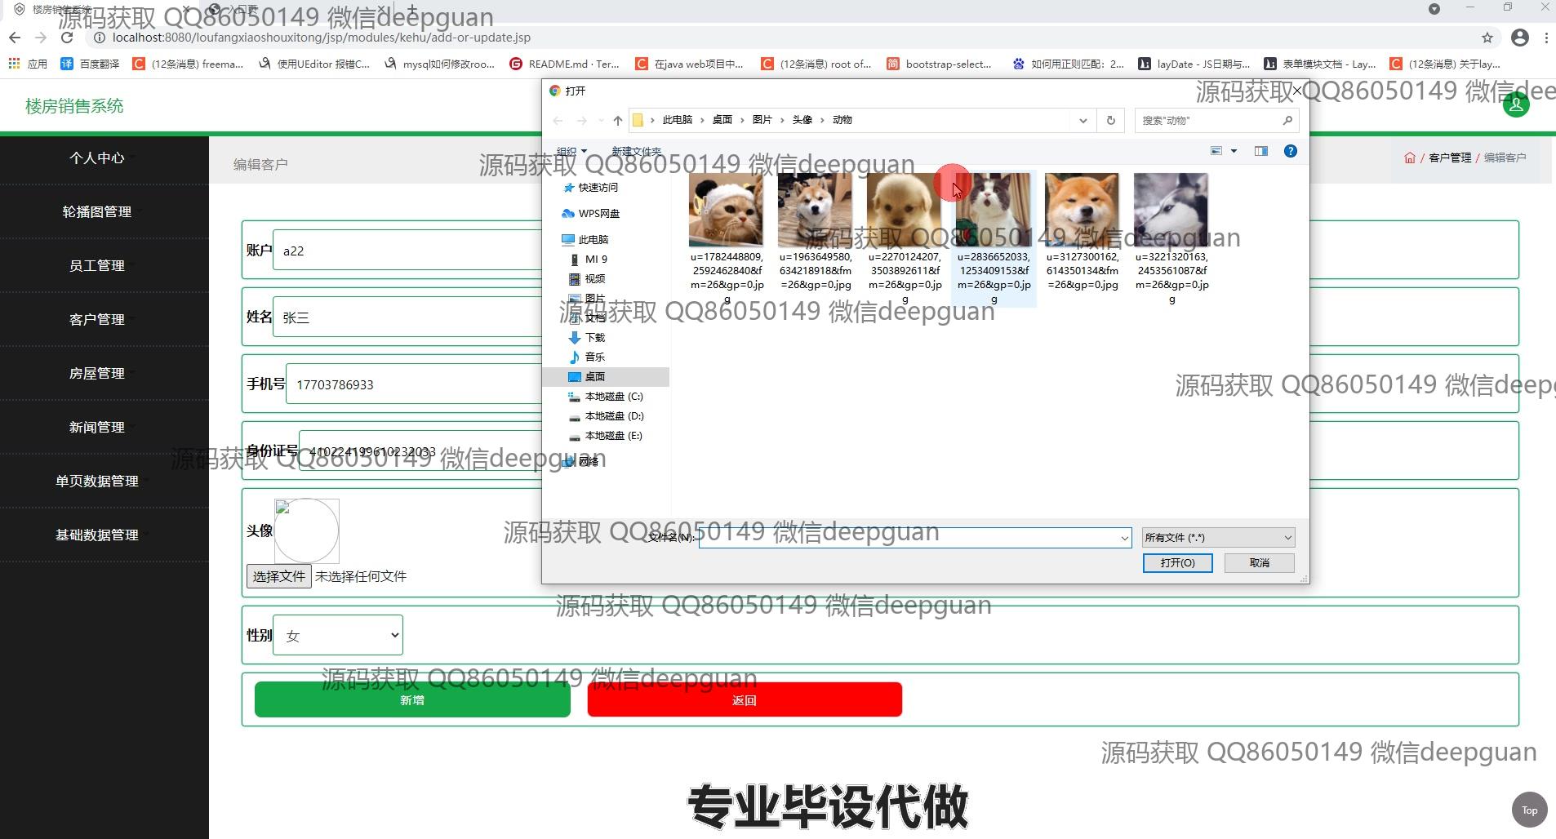Click the help question mark icon
Screen dimensions: 1556x839
[1290, 151]
